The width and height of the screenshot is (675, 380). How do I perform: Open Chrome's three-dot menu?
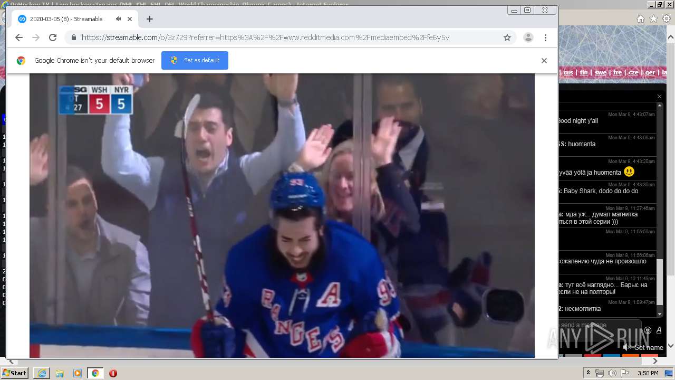tap(545, 37)
